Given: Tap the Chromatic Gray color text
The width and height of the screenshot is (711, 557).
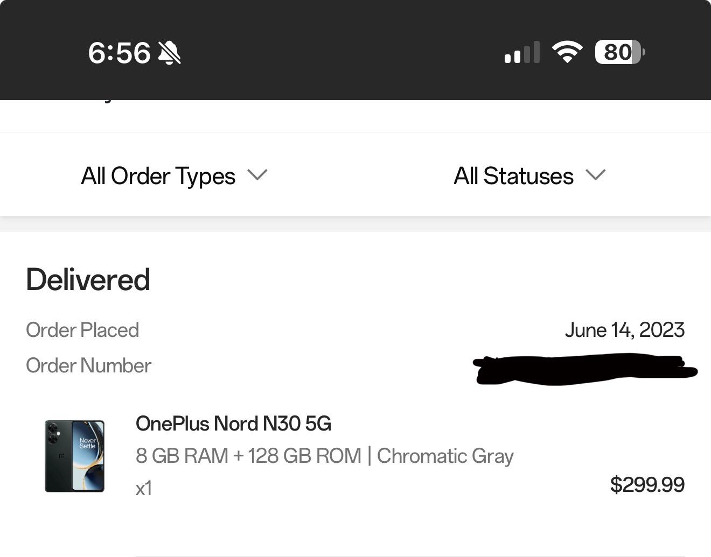Looking at the screenshot, I should pyautogui.click(x=445, y=456).
